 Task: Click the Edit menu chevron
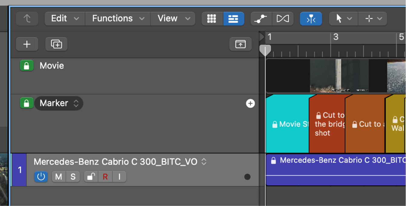(x=77, y=19)
